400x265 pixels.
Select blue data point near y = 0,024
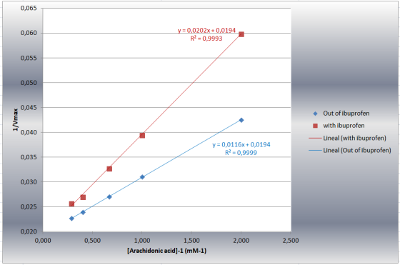[x=83, y=212]
